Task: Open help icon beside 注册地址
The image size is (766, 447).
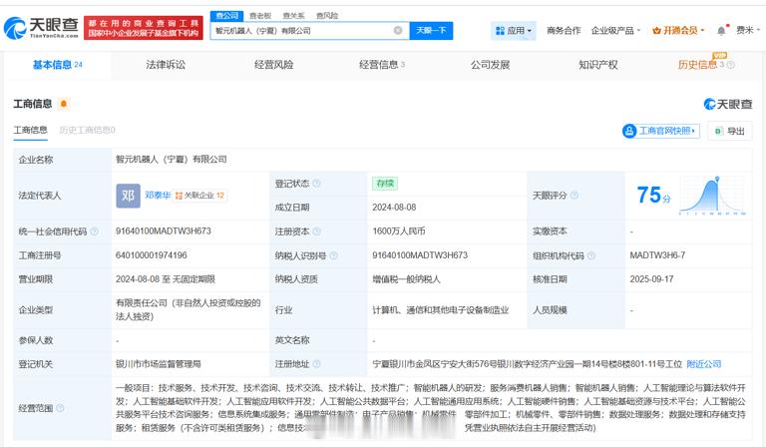Action: point(316,364)
